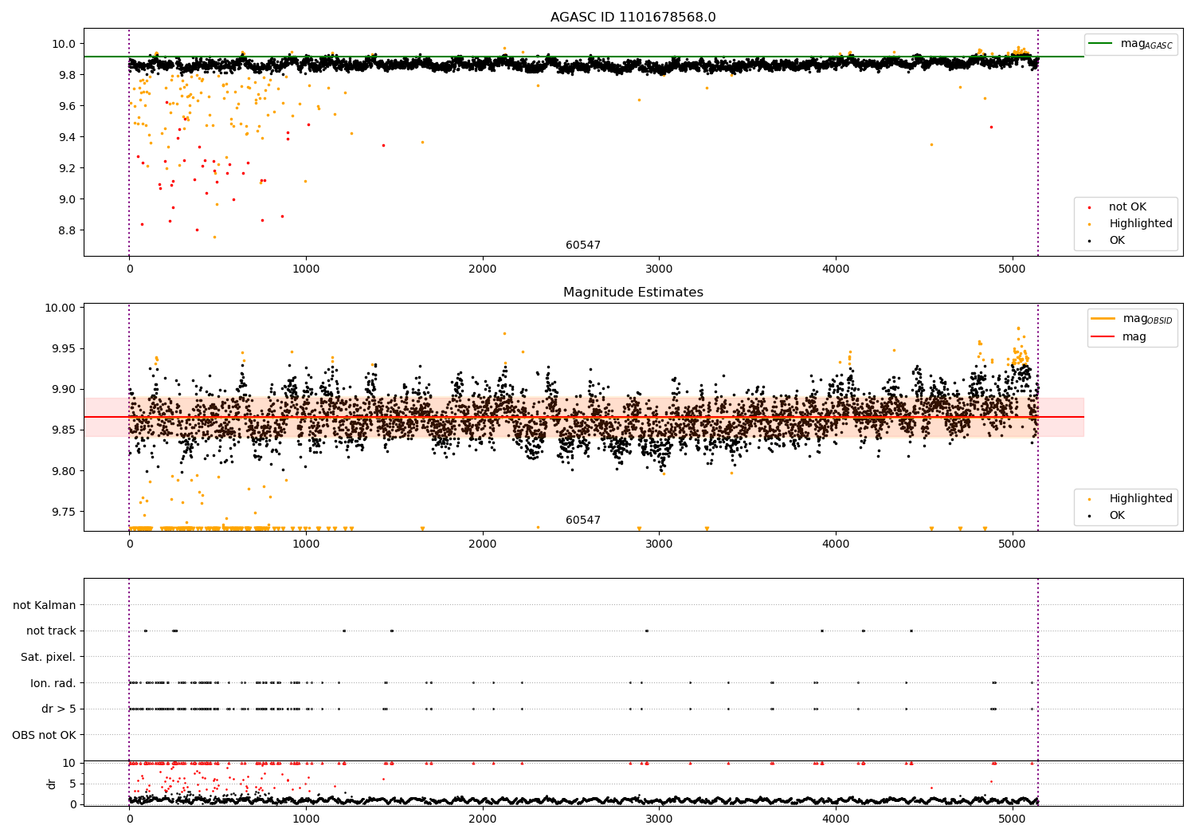The height and width of the screenshot is (837, 1195).
Task: Click the 'OBS not OK' row label
Action: coord(45,735)
